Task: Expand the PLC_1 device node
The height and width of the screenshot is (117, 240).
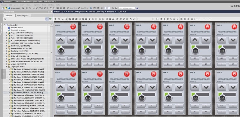Action: [x=7, y=33]
